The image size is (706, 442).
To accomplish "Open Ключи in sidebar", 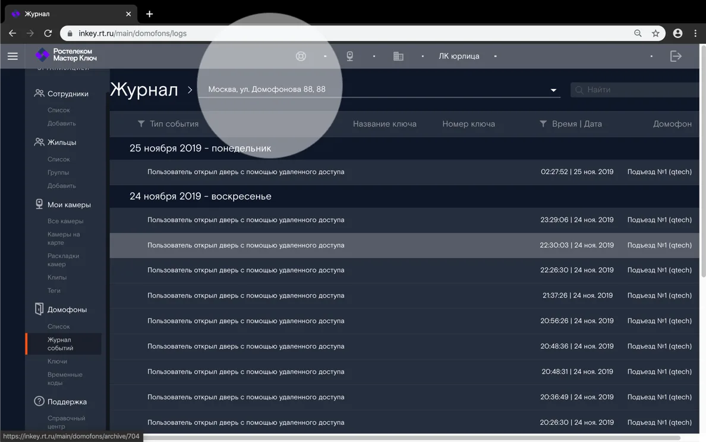I will coord(57,361).
